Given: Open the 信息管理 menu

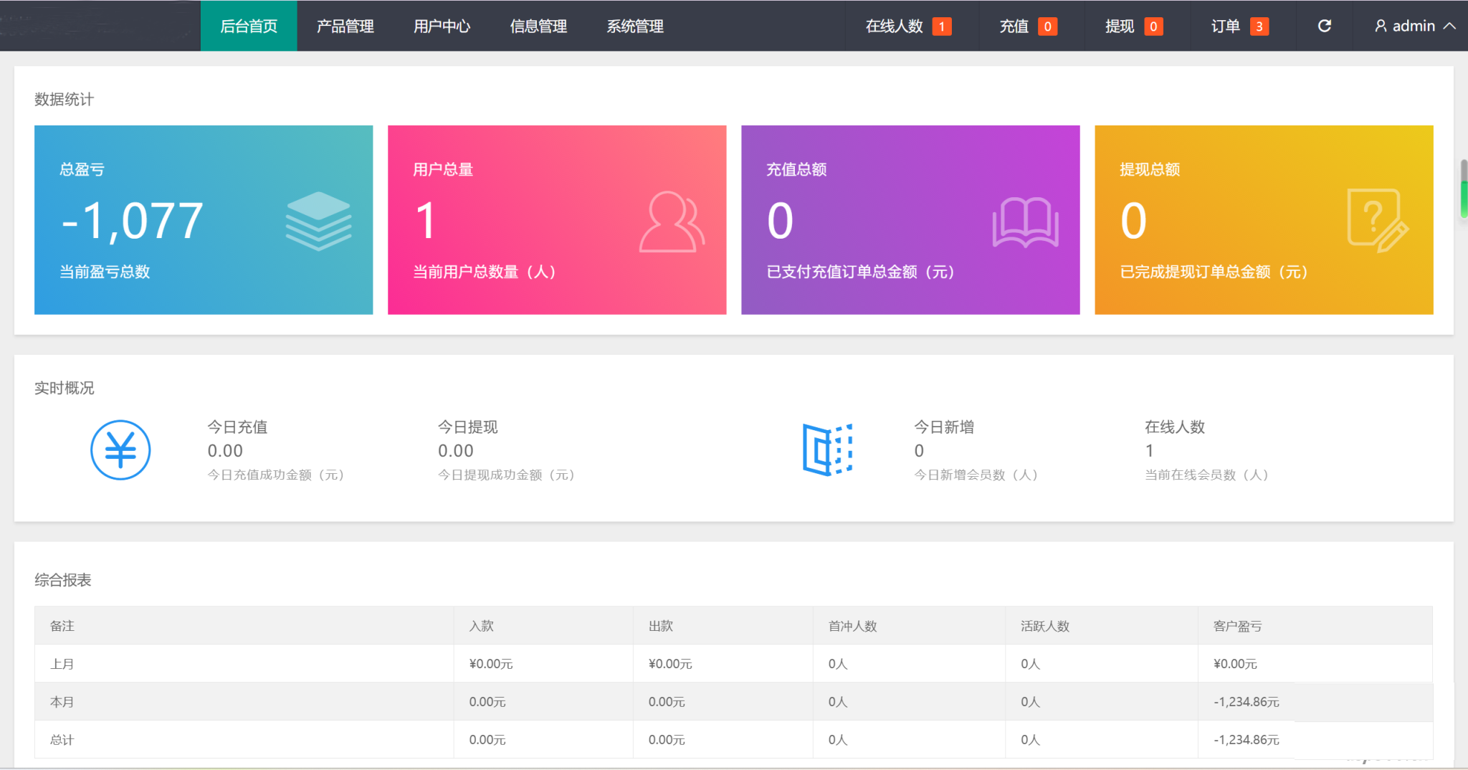Looking at the screenshot, I should pos(538,26).
